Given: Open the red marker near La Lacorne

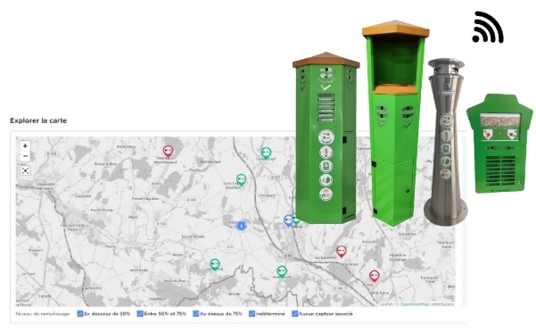Looking at the screenshot, I should click(342, 252).
